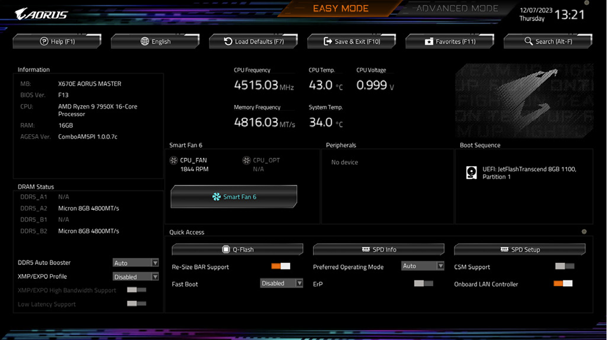
Task: Click the Search magnifying glass icon
Action: pos(529,41)
